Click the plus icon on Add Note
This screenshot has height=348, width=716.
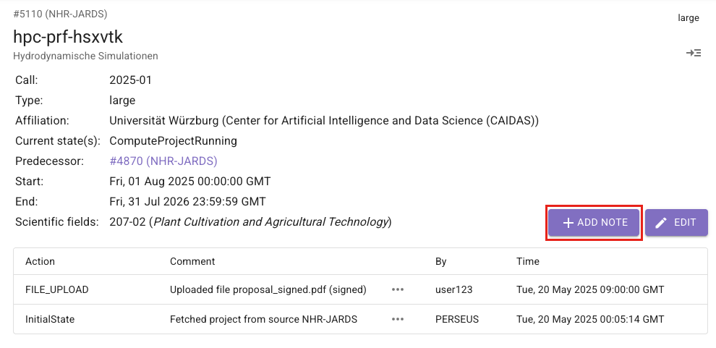coord(568,223)
